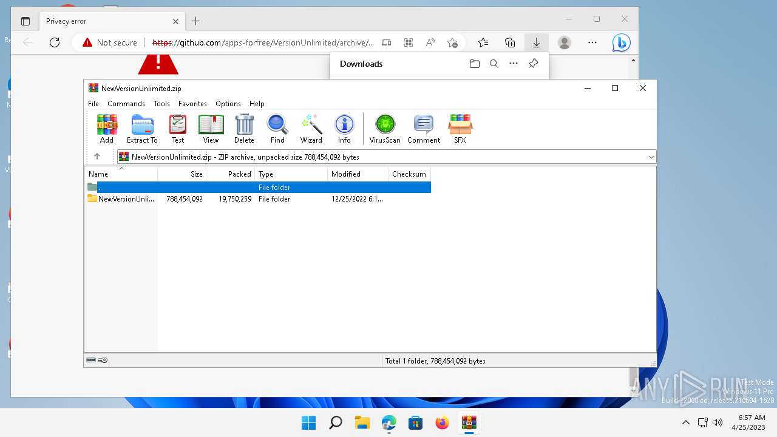The width and height of the screenshot is (777, 437).
Task: Open Edge tab actions menu icon
Action: pyautogui.click(x=25, y=21)
